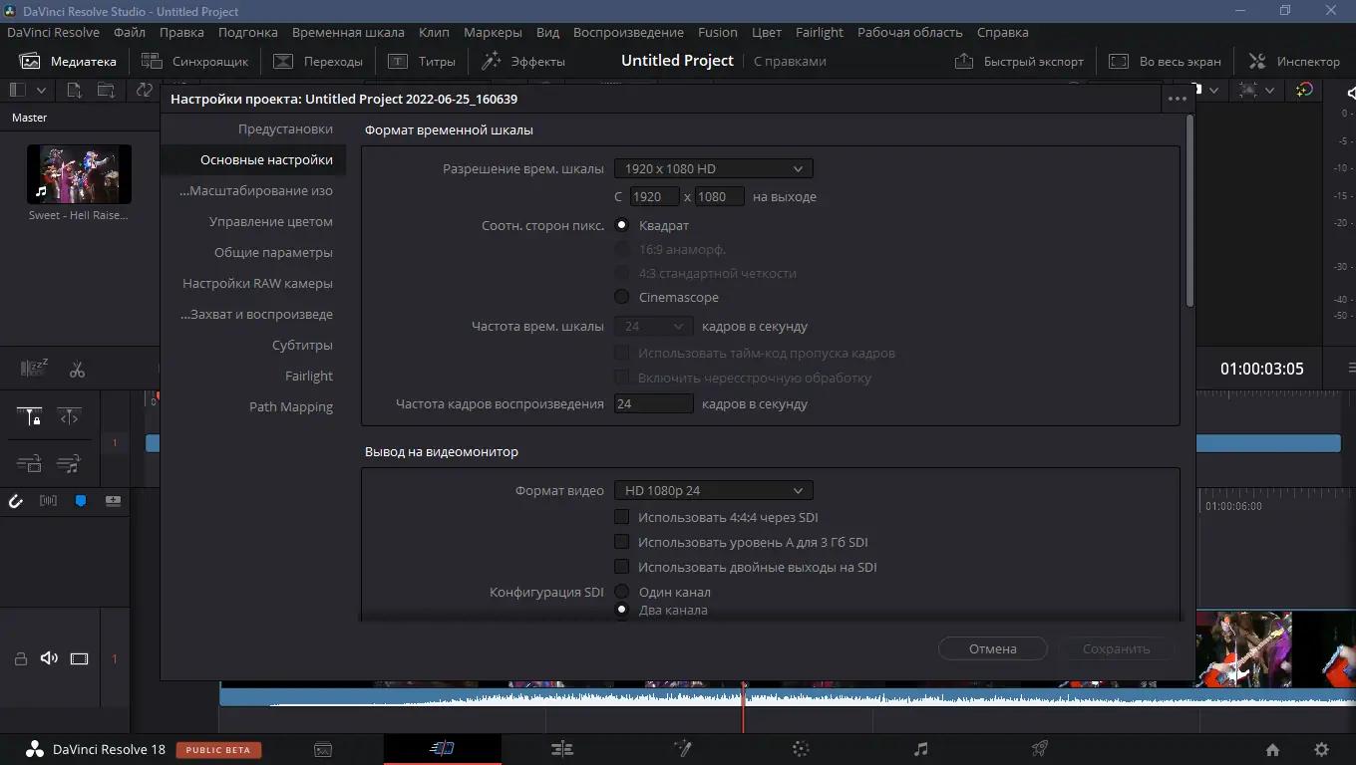Select the Квадрат pixel aspect ratio
Viewport: 1356px width, 765px height.
pos(622,225)
